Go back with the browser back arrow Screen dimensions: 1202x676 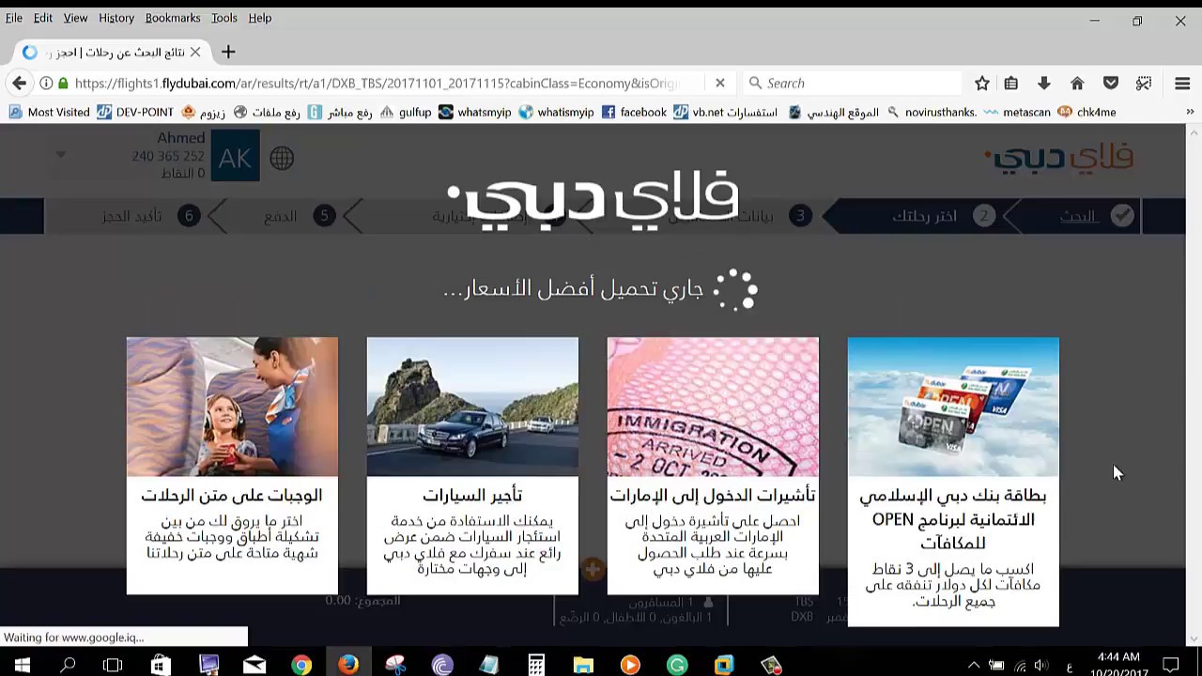pos(20,84)
